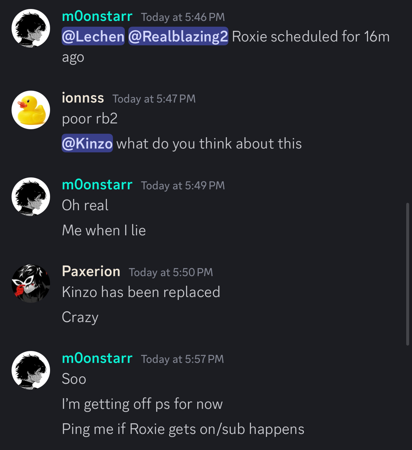Click the "Ping me if Roxie gets on" message
The height and width of the screenshot is (450, 412).
tap(183, 429)
